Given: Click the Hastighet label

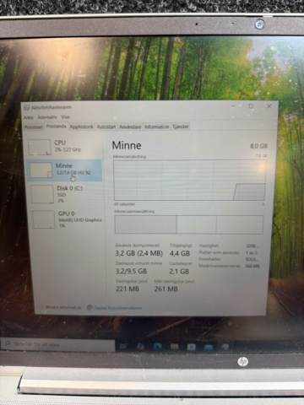Looking at the screenshot, I should coord(209,246).
